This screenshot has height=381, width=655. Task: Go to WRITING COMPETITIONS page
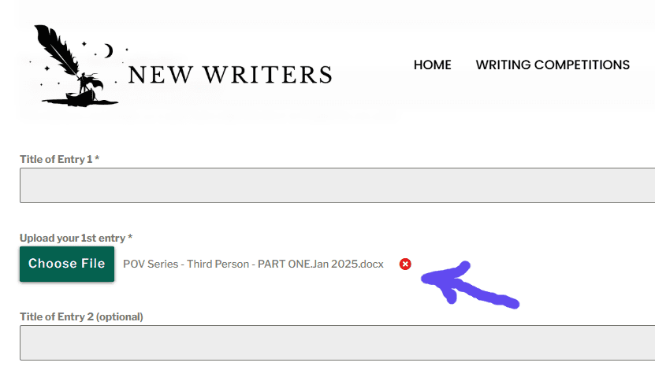(x=553, y=65)
